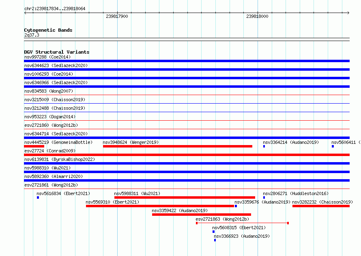Screen dimensions: 361x256
Task: Select nsv2806271 (Huddleston2016) label
Action: pos(296,193)
